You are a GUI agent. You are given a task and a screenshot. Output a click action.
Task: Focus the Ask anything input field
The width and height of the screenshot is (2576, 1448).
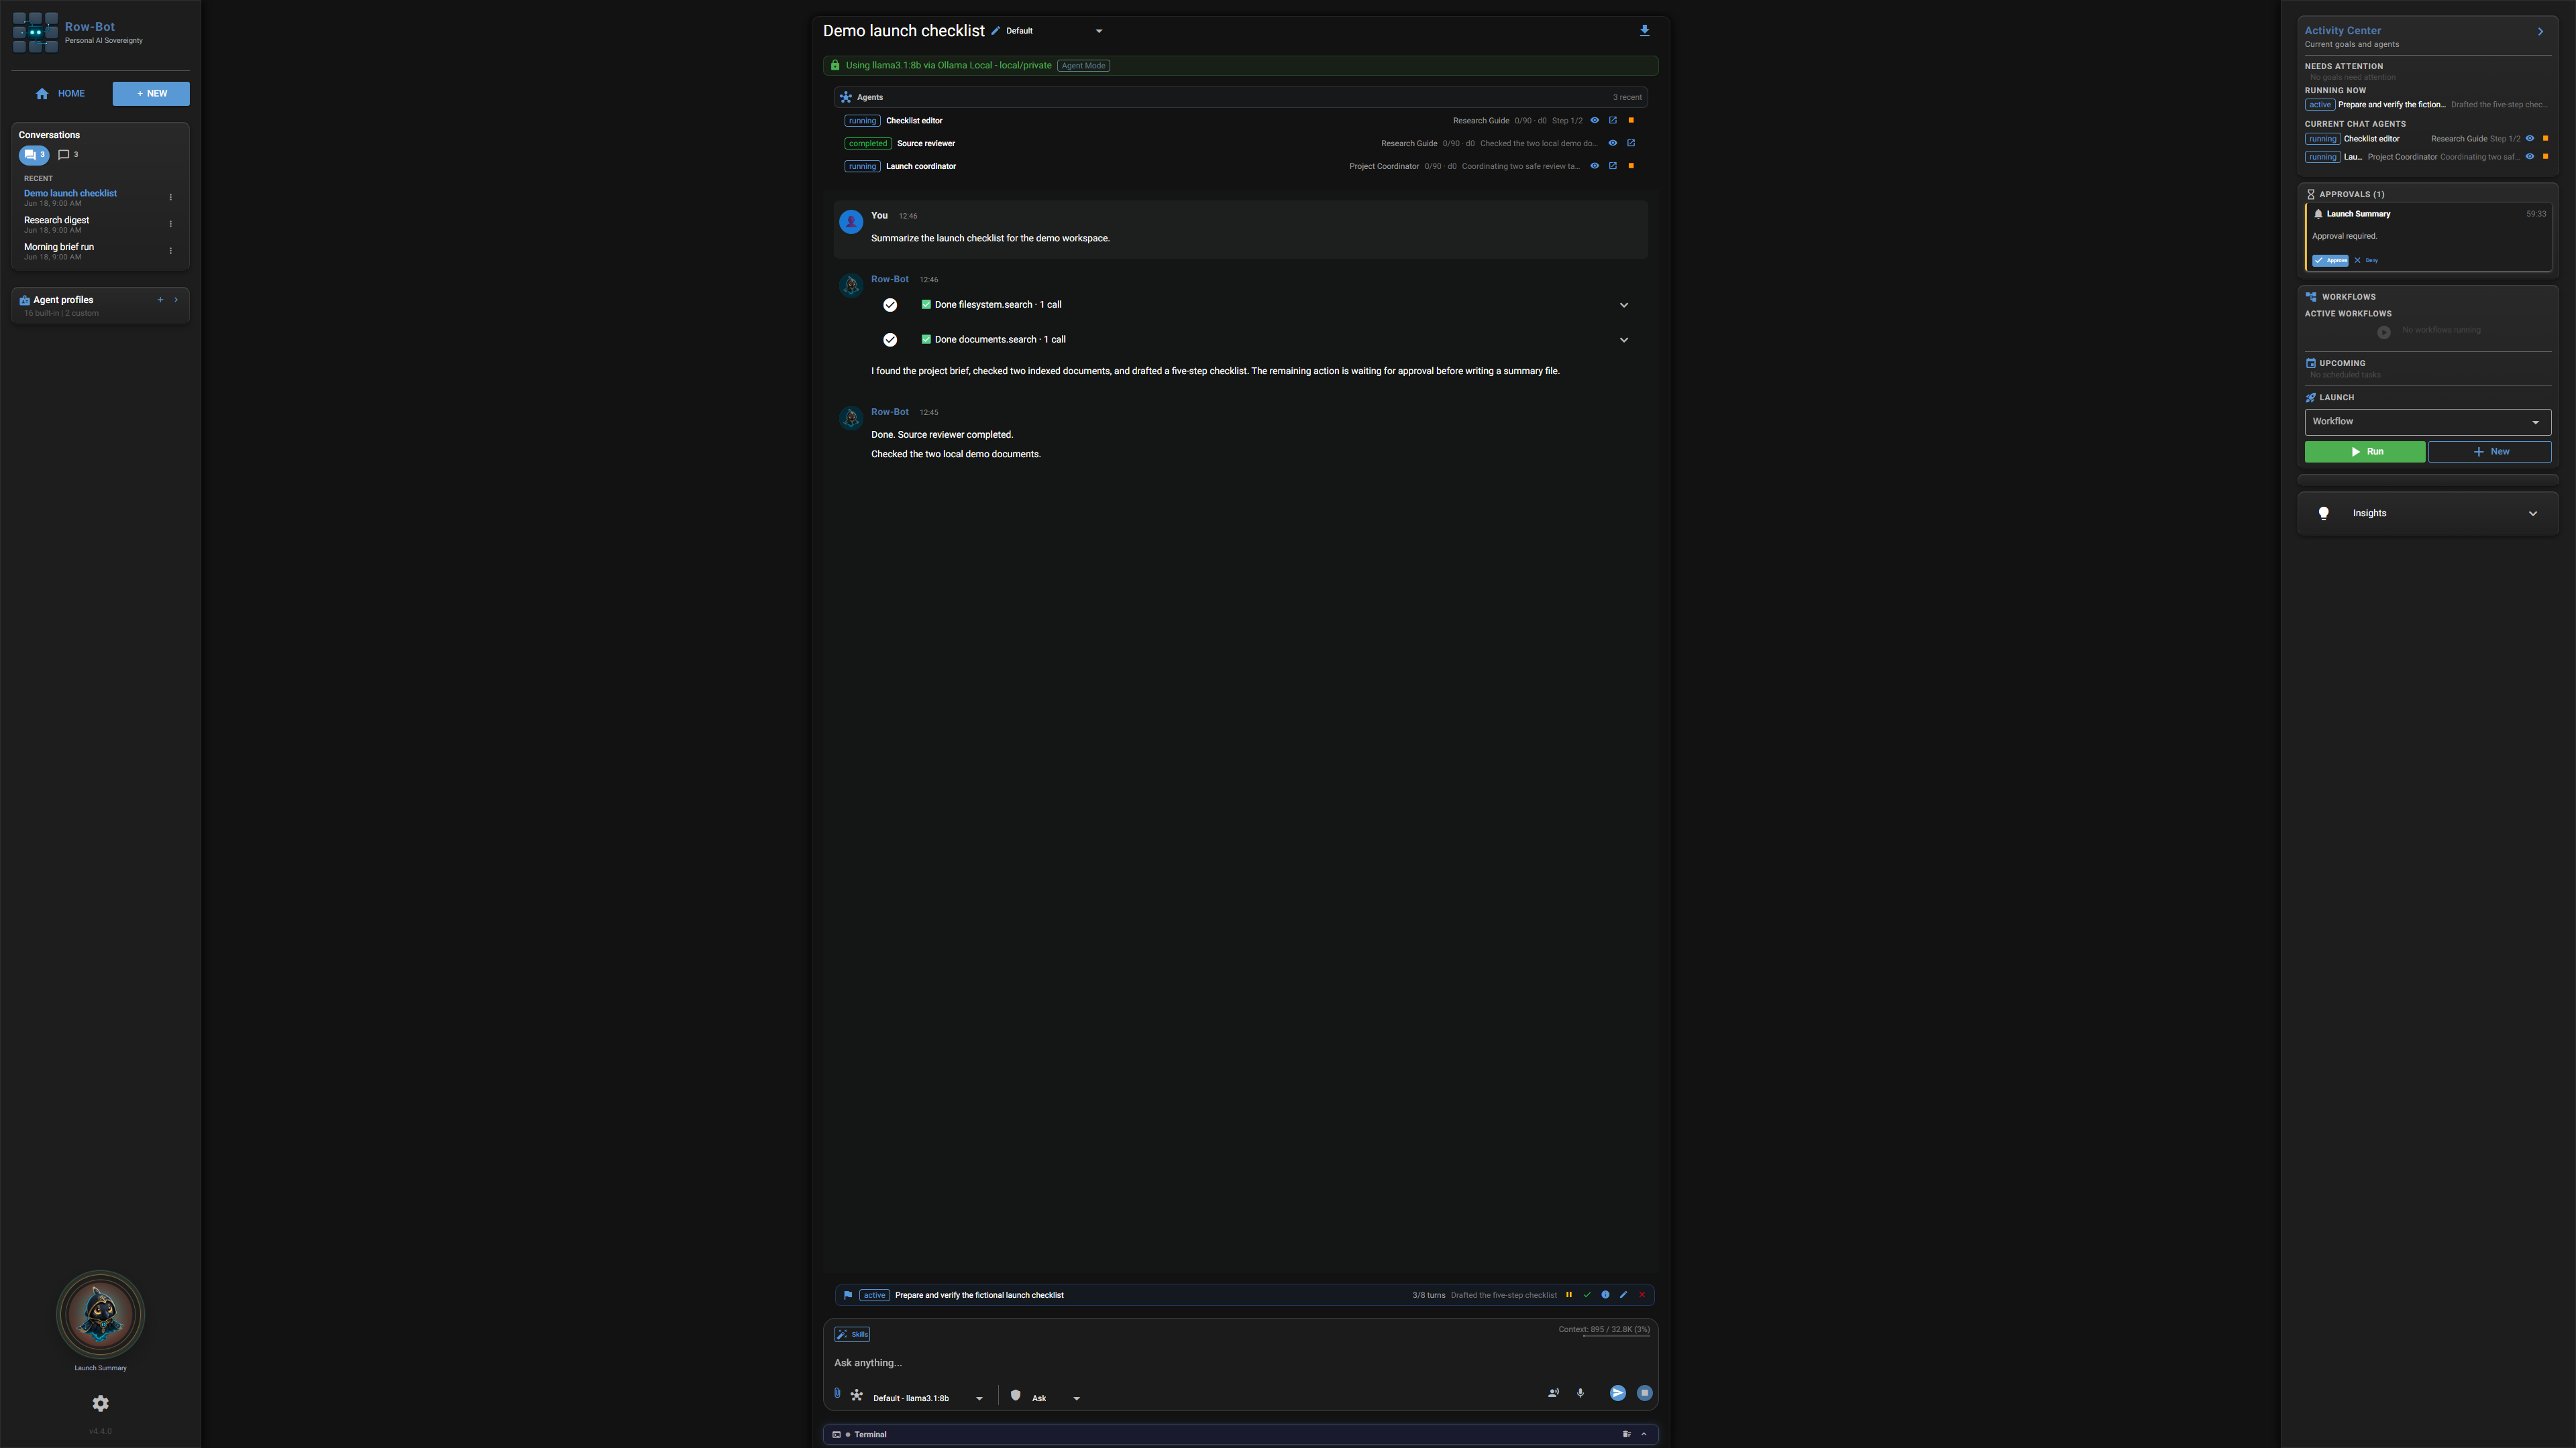1240,1363
